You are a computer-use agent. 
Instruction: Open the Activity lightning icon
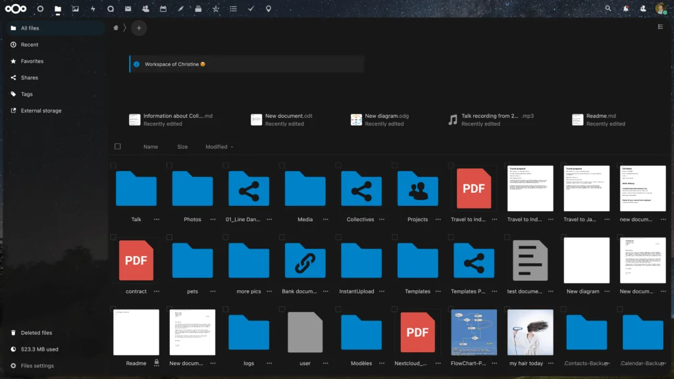[93, 9]
